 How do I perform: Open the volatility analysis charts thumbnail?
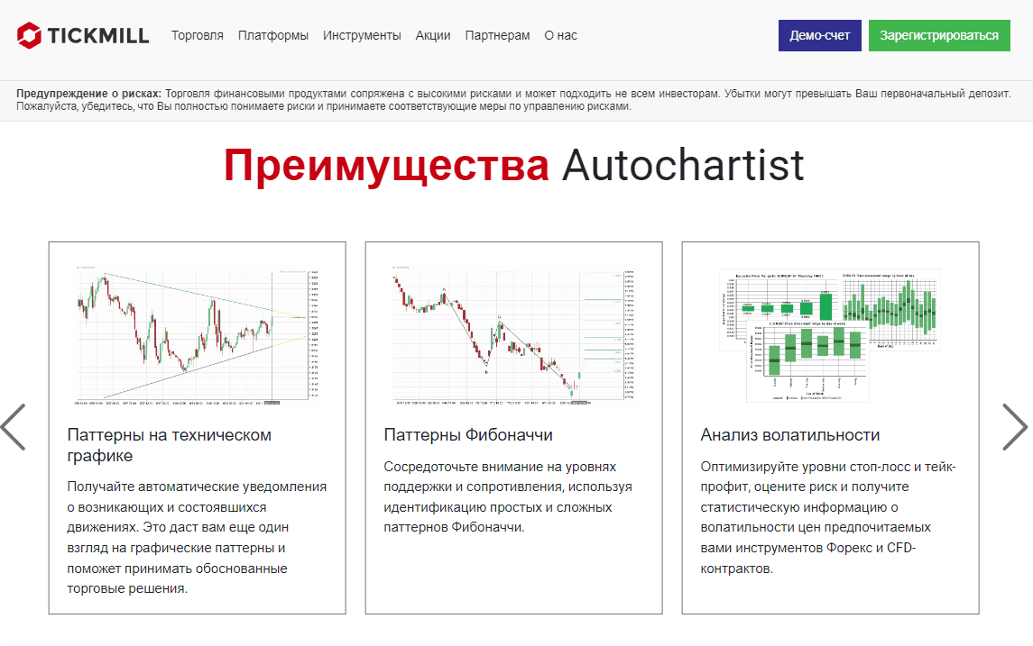[830, 335]
